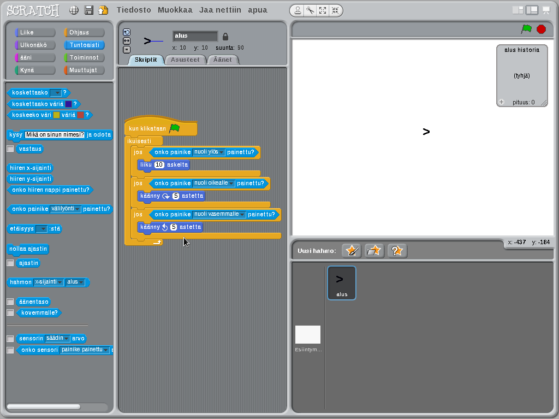Toggle vastaus stage monitor checkbox
Screen dimensions: 559x419
[10, 149]
